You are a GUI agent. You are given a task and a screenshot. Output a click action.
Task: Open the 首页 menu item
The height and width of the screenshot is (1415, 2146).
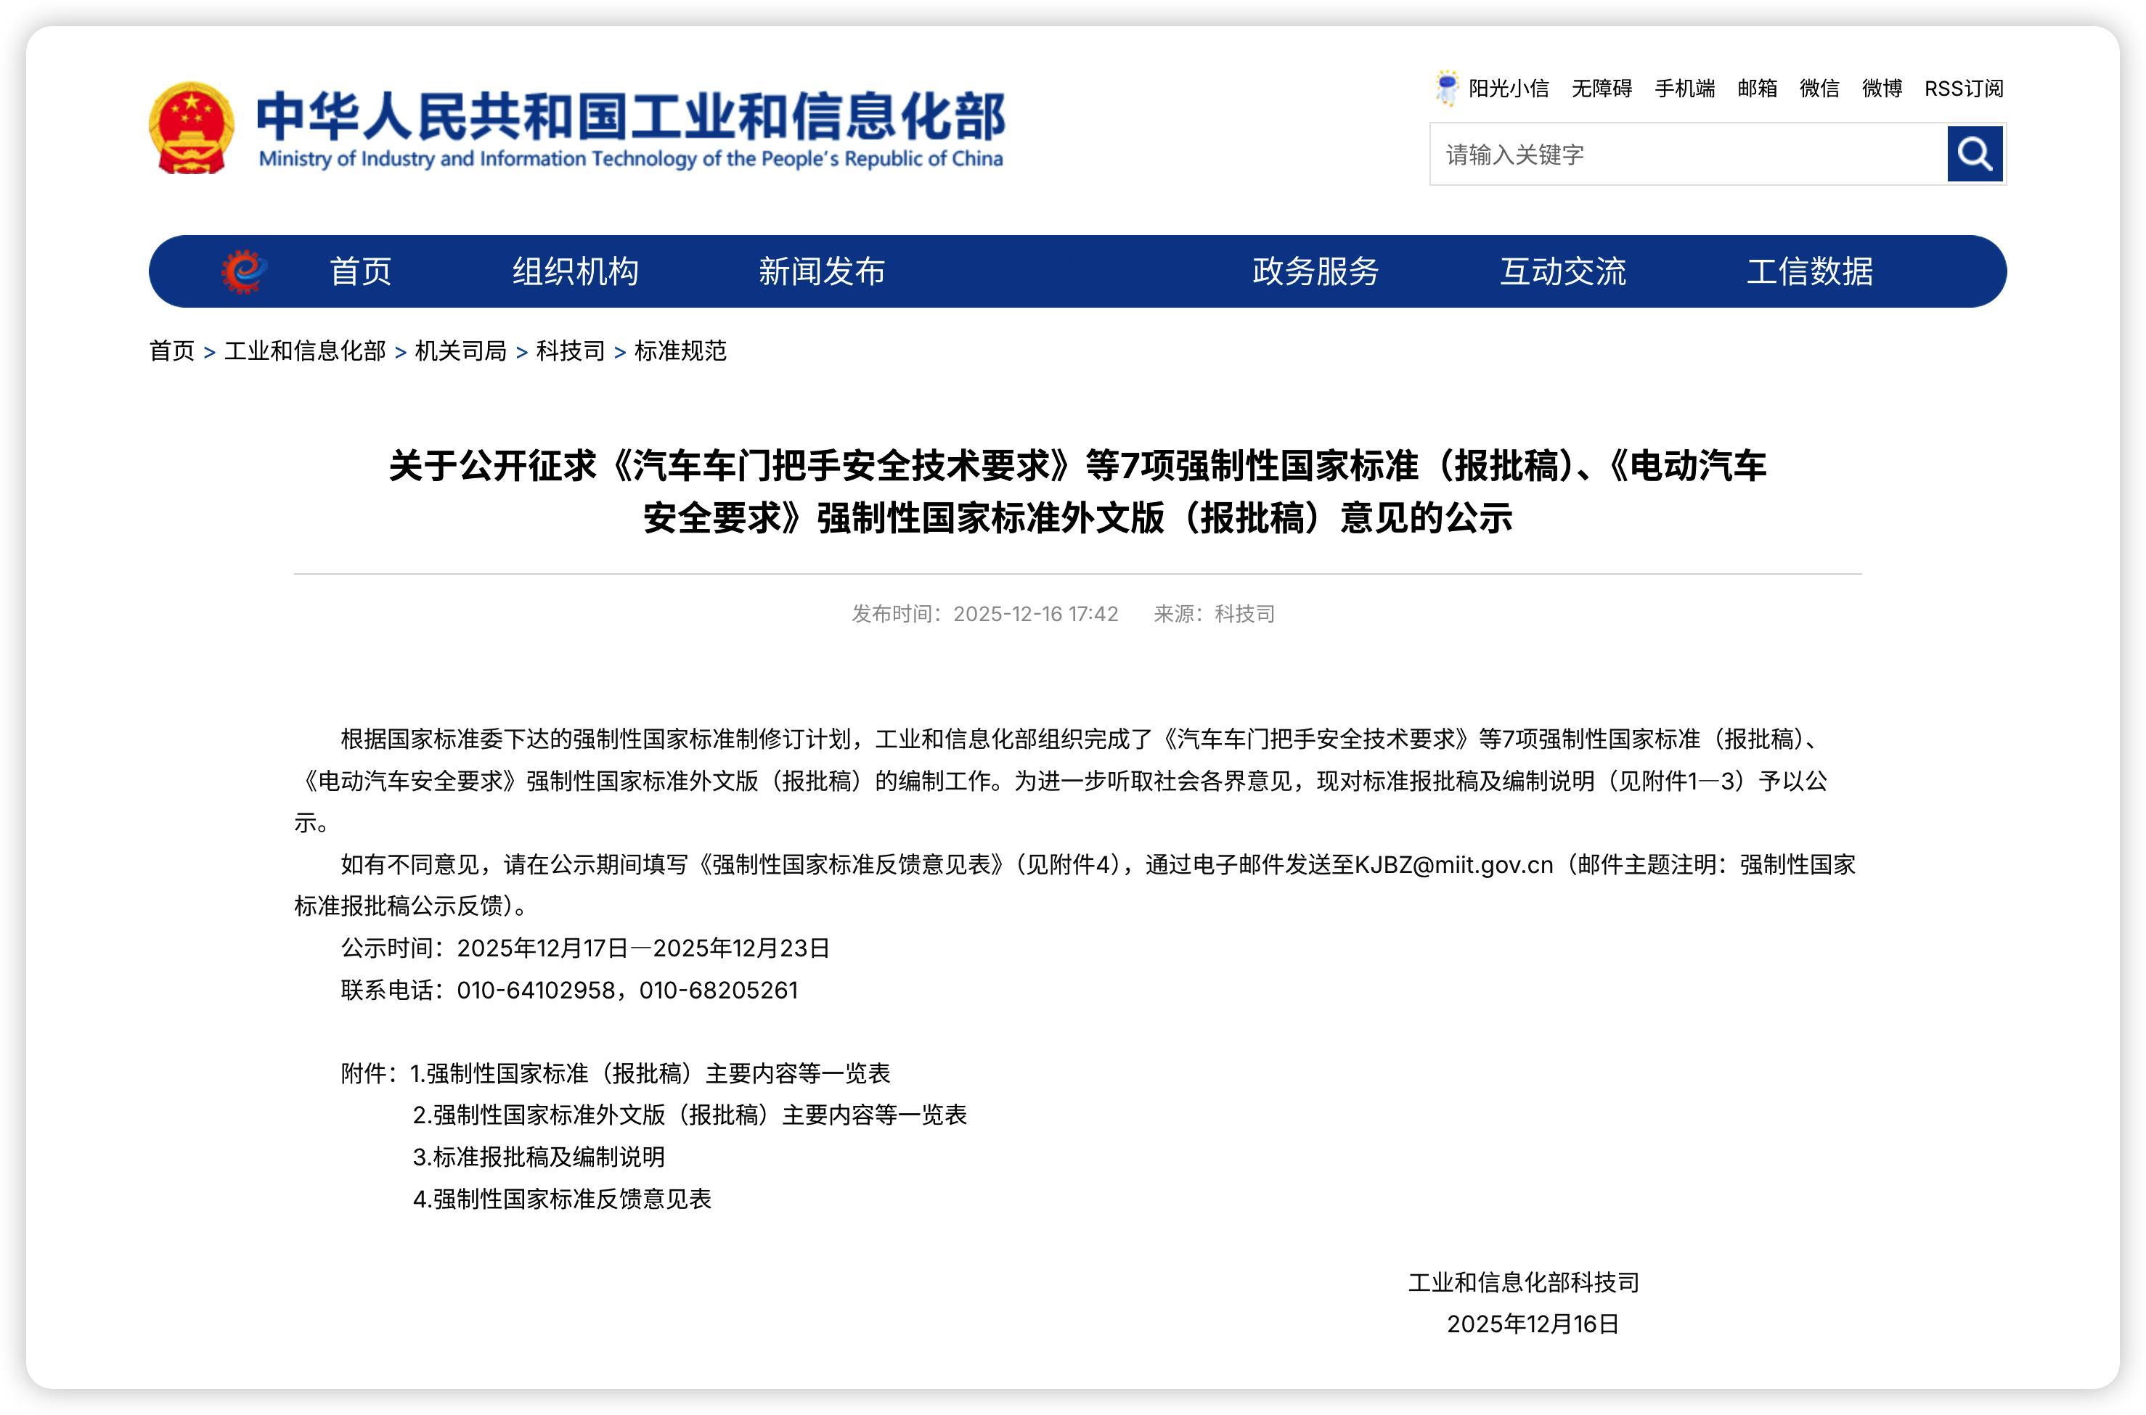point(360,271)
